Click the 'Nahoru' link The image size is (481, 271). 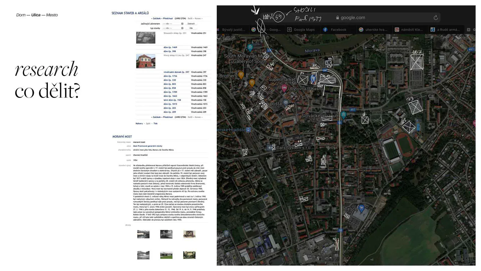[x=139, y=123]
